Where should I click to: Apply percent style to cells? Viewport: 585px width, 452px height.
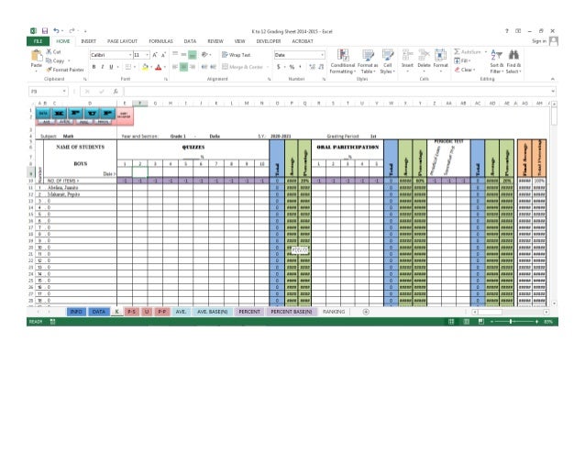click(292, 67)
